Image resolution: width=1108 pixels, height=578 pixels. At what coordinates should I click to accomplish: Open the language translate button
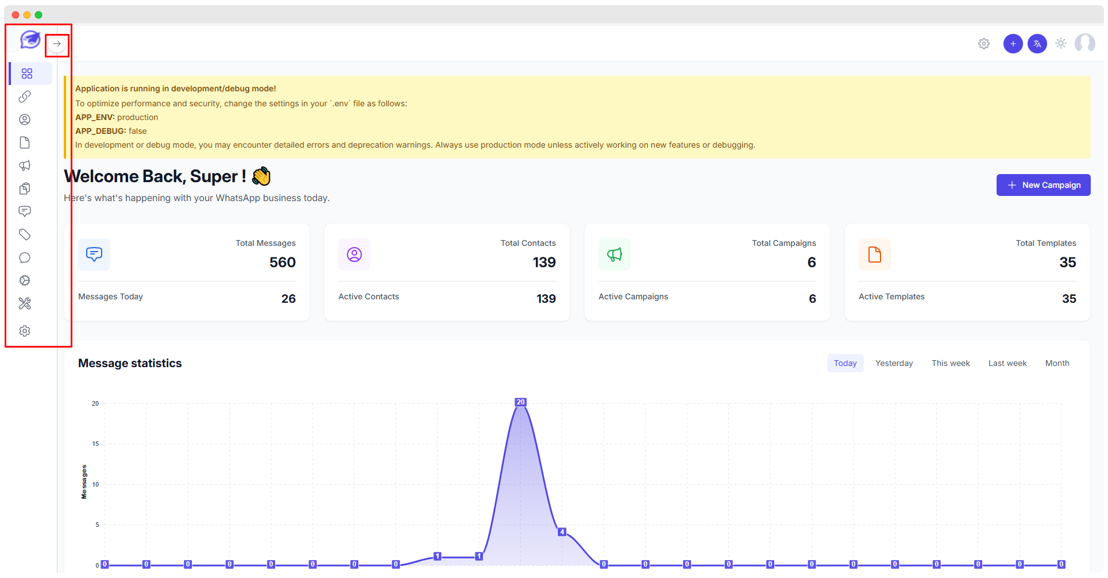pyautogui.click(x=1037, y=44)
